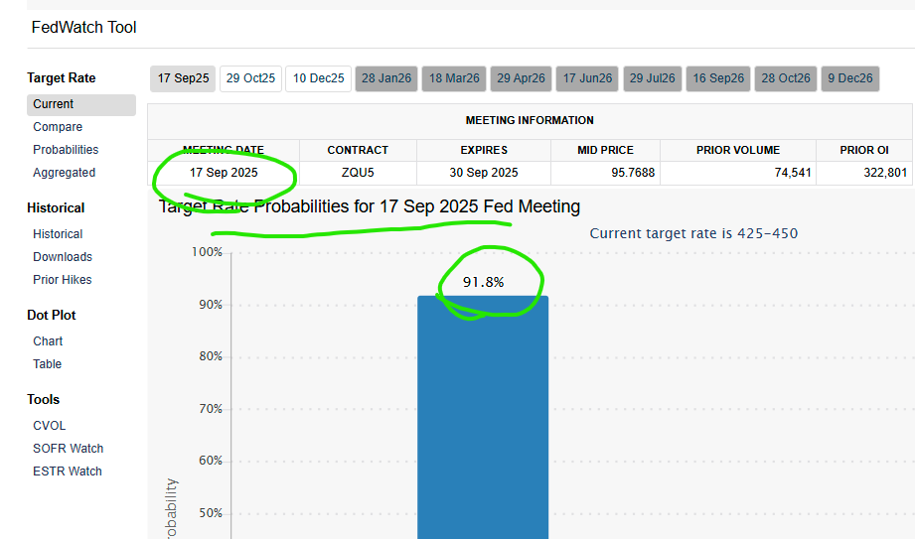Open the Prior Hikes link

coord(62,280)
